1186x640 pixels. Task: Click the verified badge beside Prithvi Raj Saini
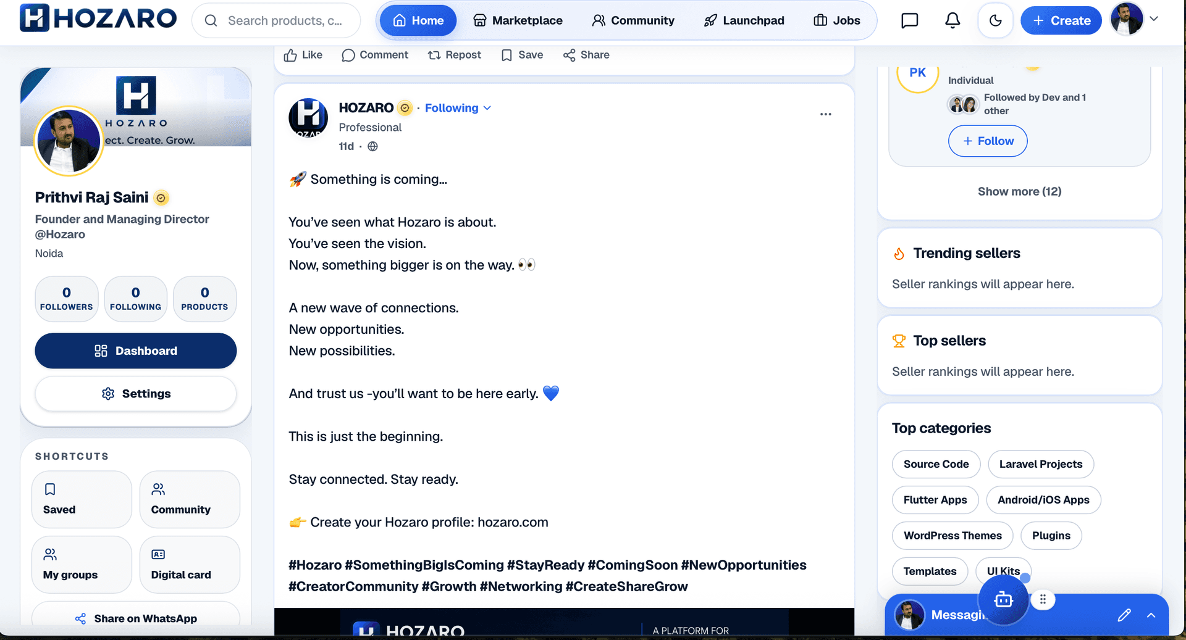coord(161,198)
